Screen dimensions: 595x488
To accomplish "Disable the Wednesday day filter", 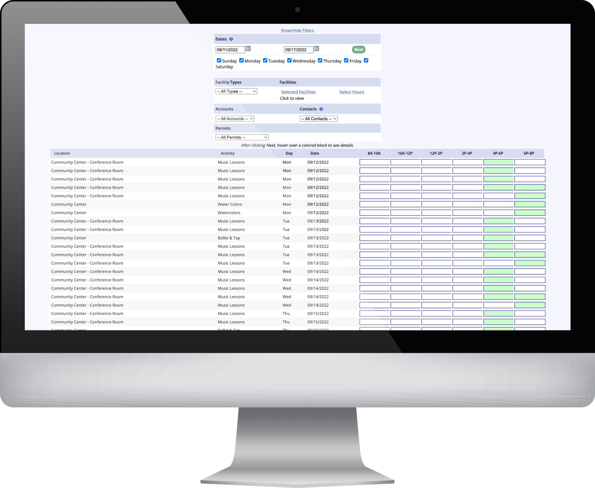I will [x=289, y=60].
